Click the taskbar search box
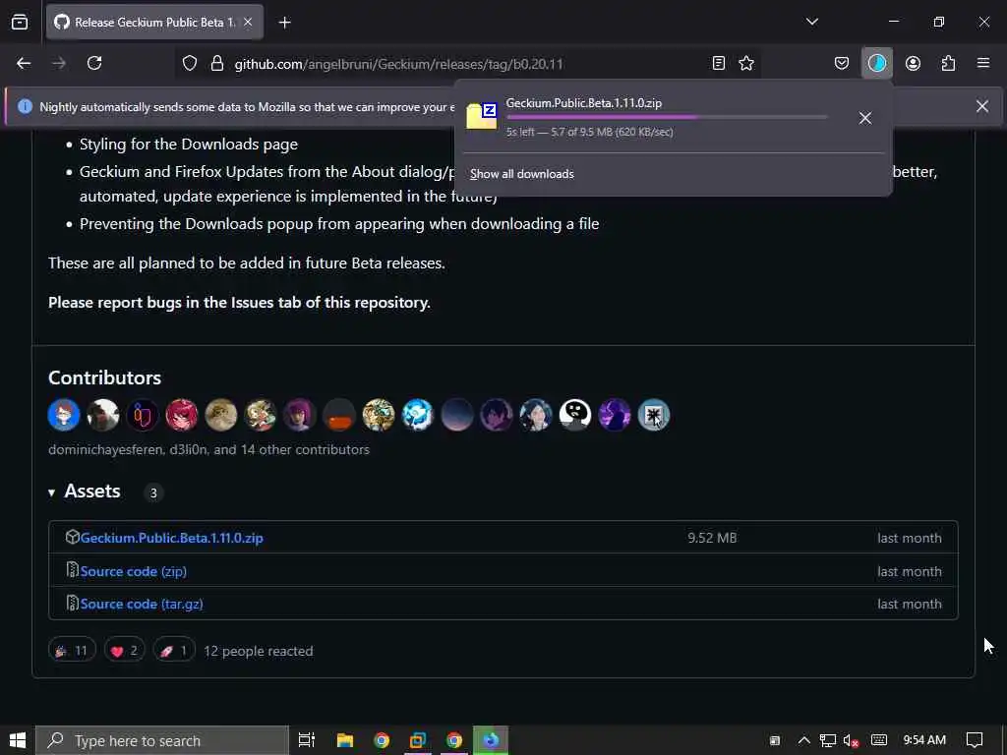This screenshot has width=1007, height=755. [162, 740]
